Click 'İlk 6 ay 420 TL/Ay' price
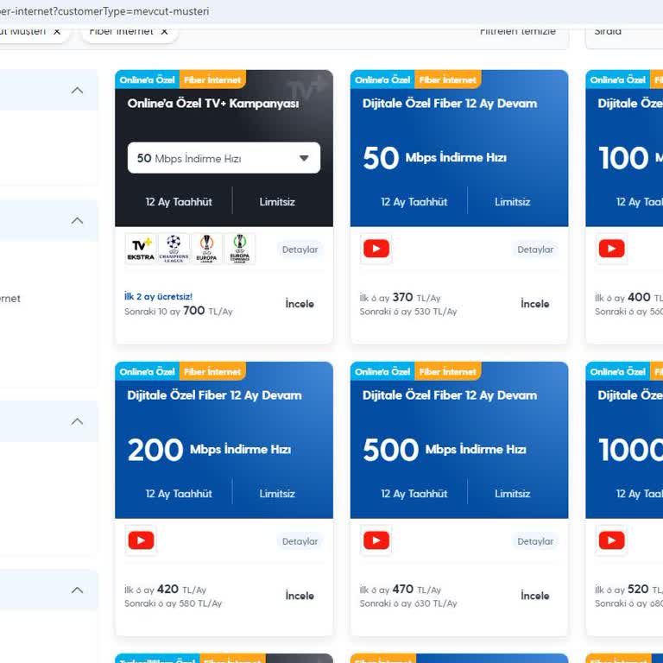The width and height of the screenshot is (663, 663). 166,589
